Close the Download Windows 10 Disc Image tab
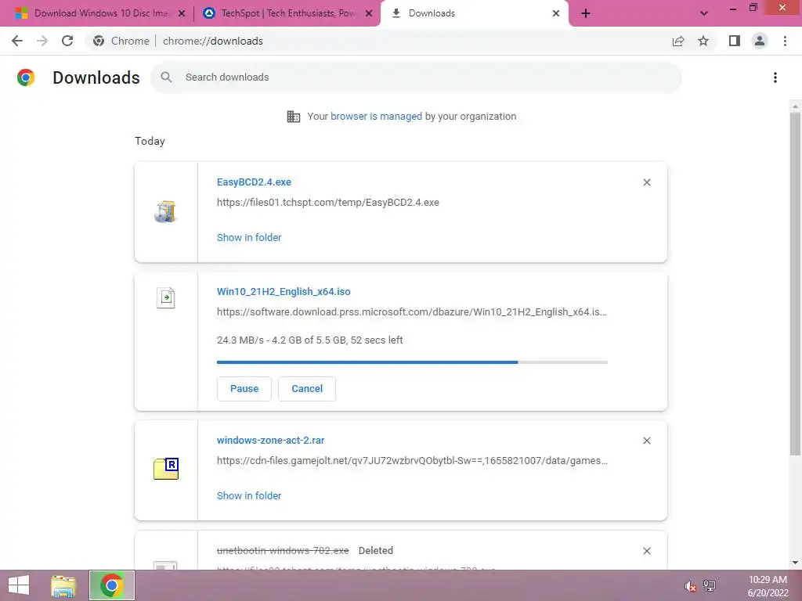 [x=182, y=13]
